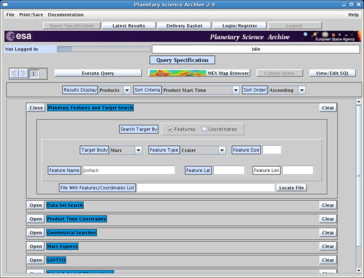Open the MEX Map Browser
Image resolution: width=364 pixels, height=278 pixels.
199,73
